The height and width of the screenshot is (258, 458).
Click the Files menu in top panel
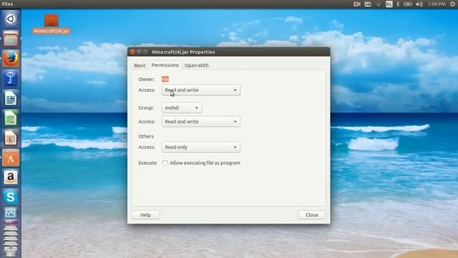pos(7,4)
